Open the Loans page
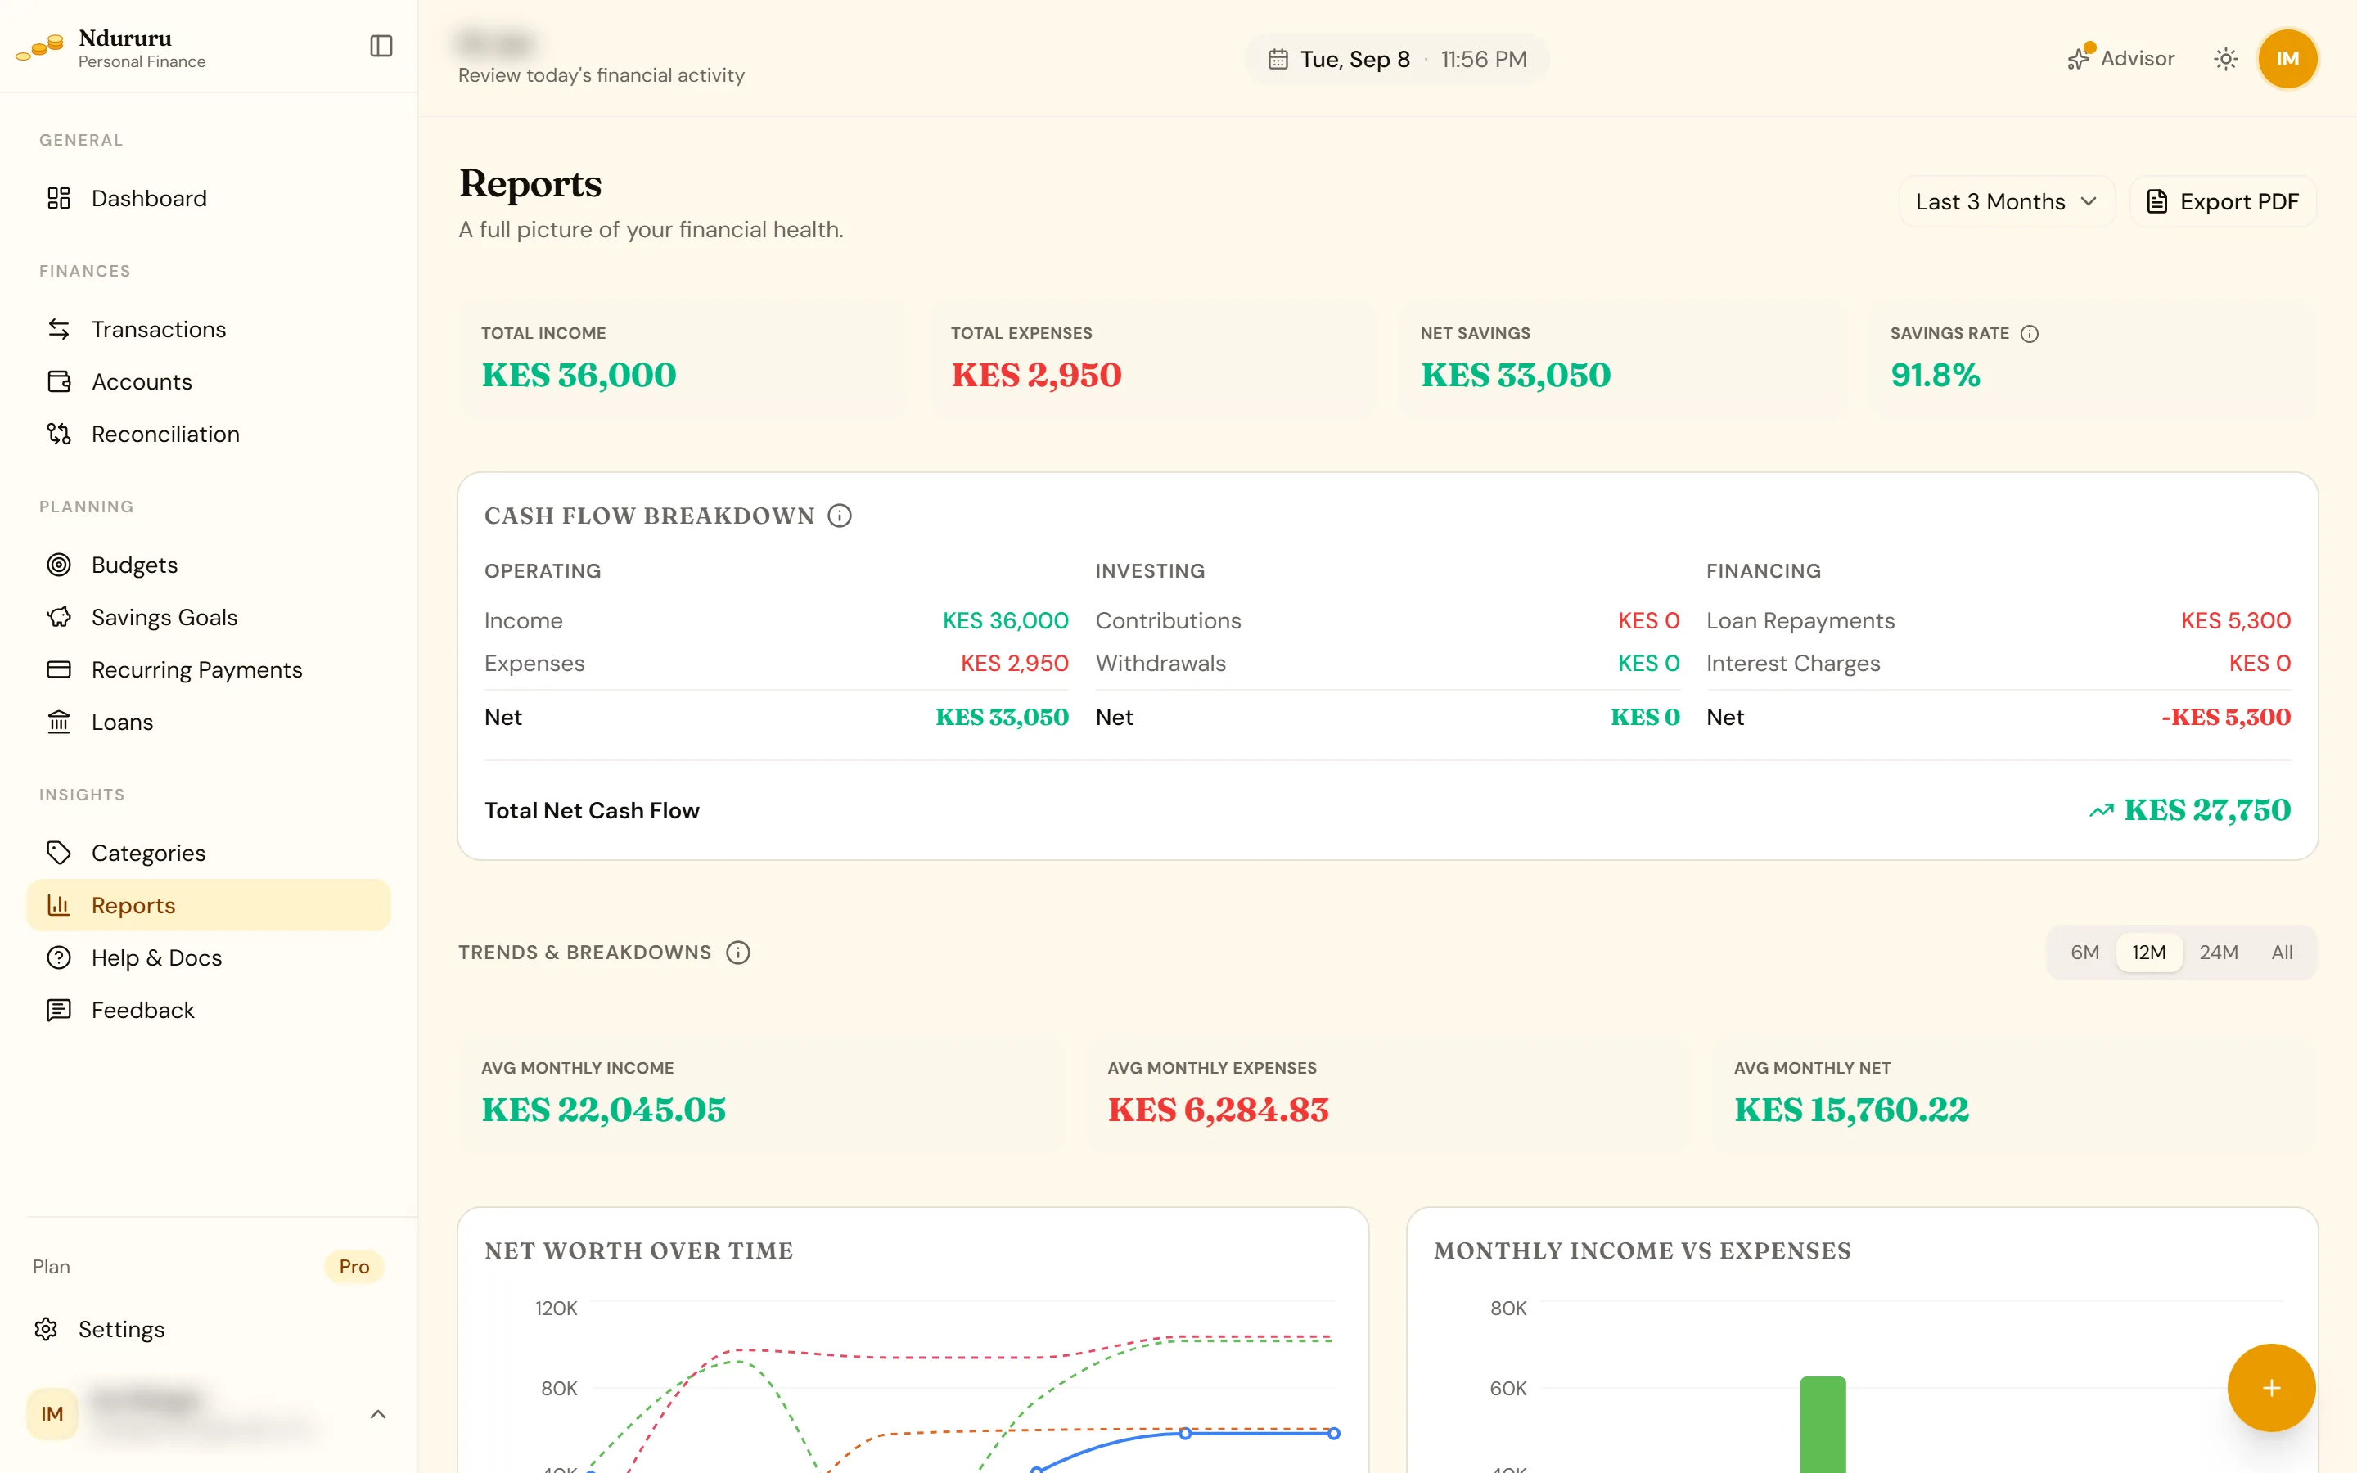This screenshot has height=1473, width=2357. pyautogui.click(x=209, y=722)
